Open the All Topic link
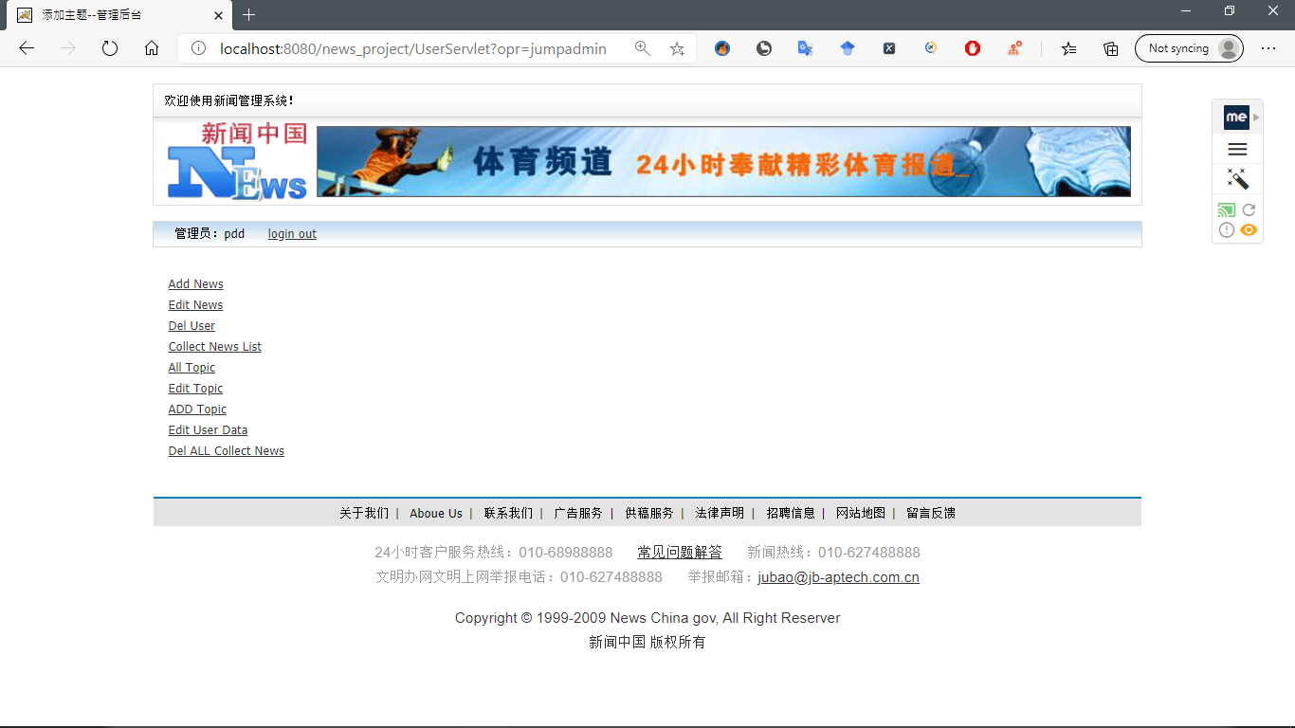 pos(192,368)
